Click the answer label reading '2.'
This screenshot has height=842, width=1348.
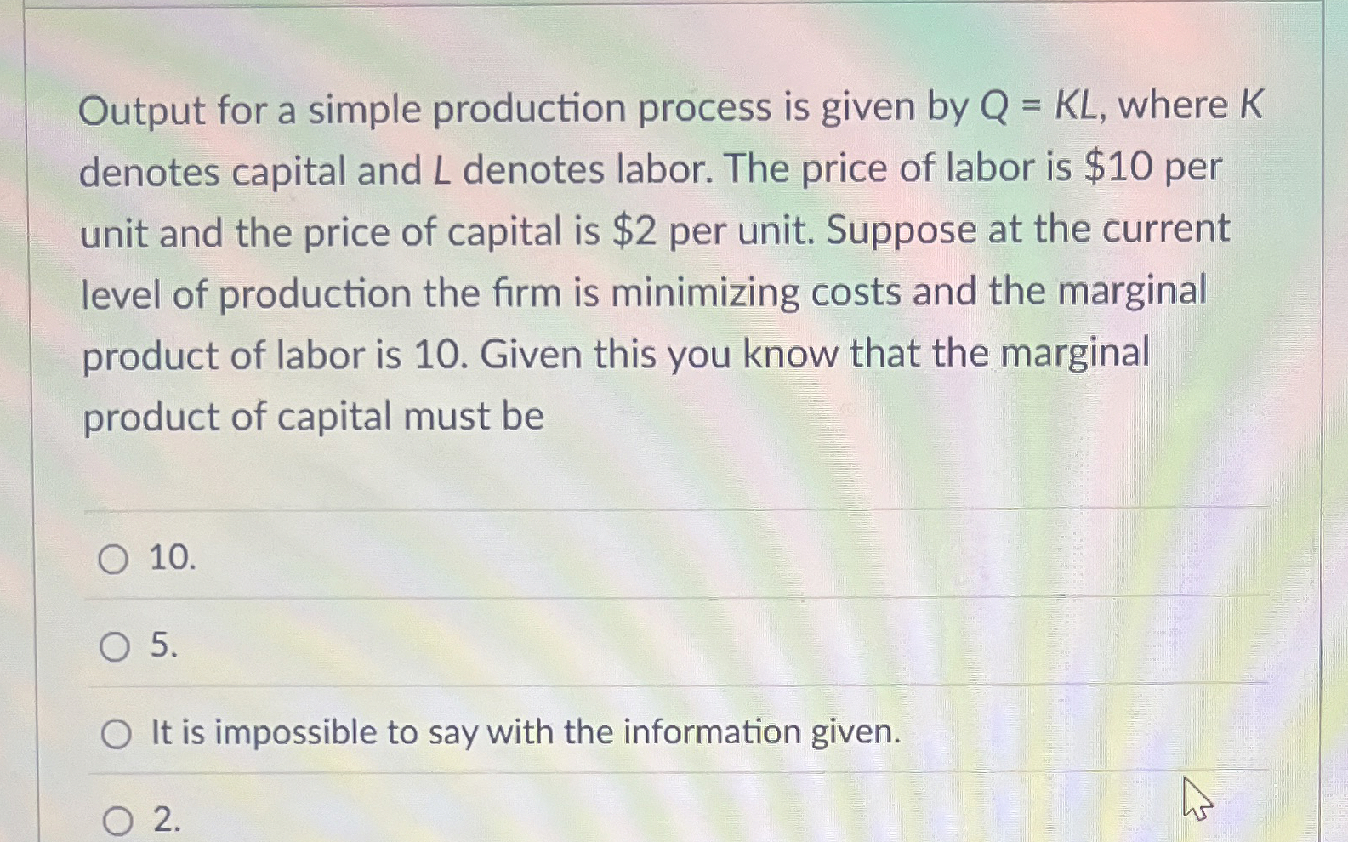click(167, 821)
